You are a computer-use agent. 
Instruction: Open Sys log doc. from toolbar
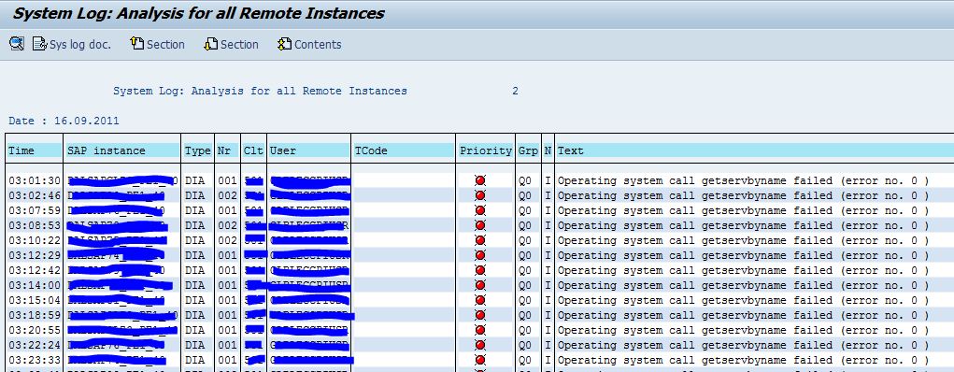(x=72, y=45)
